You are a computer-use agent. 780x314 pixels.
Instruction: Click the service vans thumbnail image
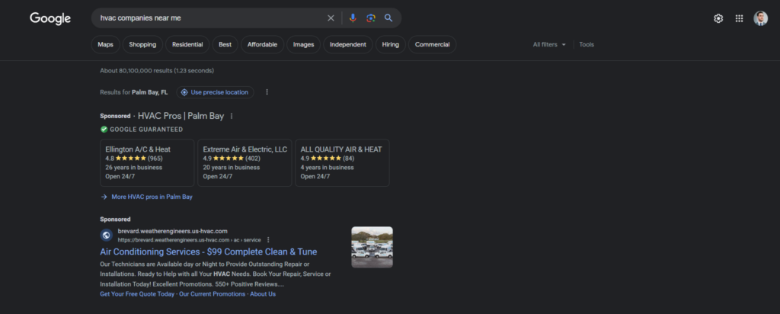(x=372, y=248)
